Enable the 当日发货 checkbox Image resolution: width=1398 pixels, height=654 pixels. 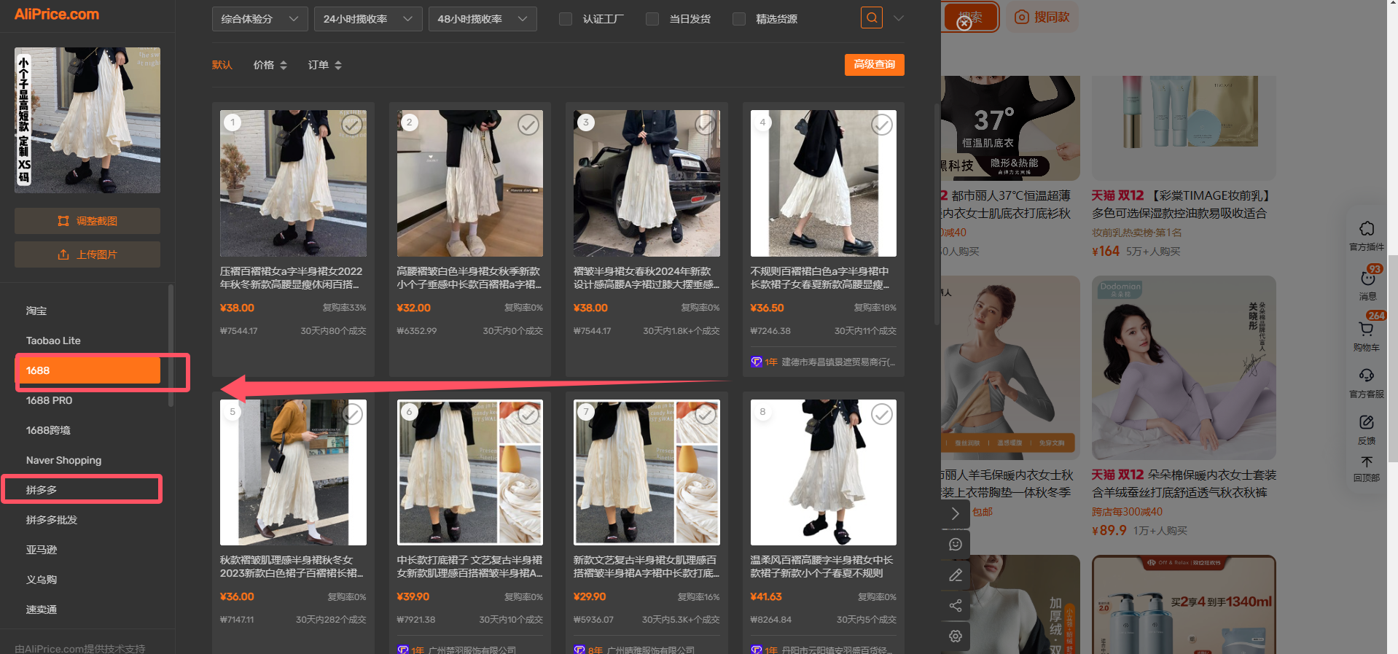coord(652,19)
